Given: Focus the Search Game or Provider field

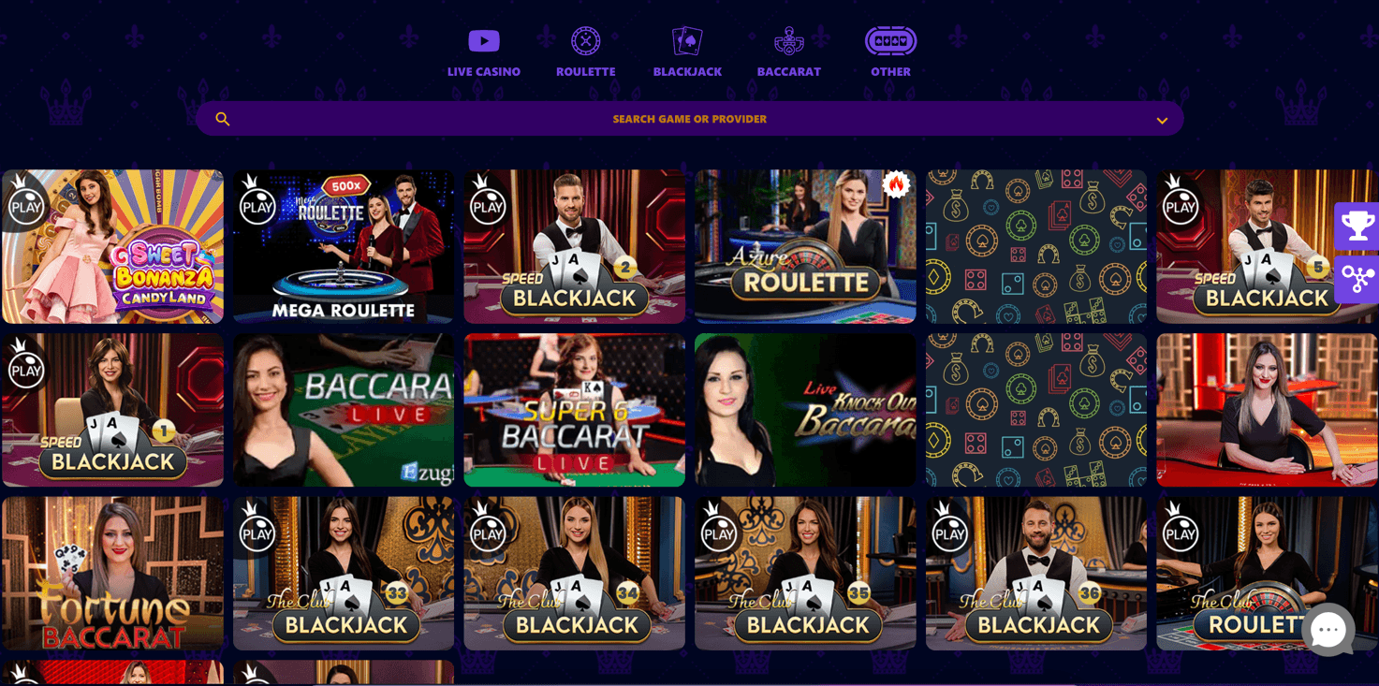Looking at the screenshot, I should (690, 119).
